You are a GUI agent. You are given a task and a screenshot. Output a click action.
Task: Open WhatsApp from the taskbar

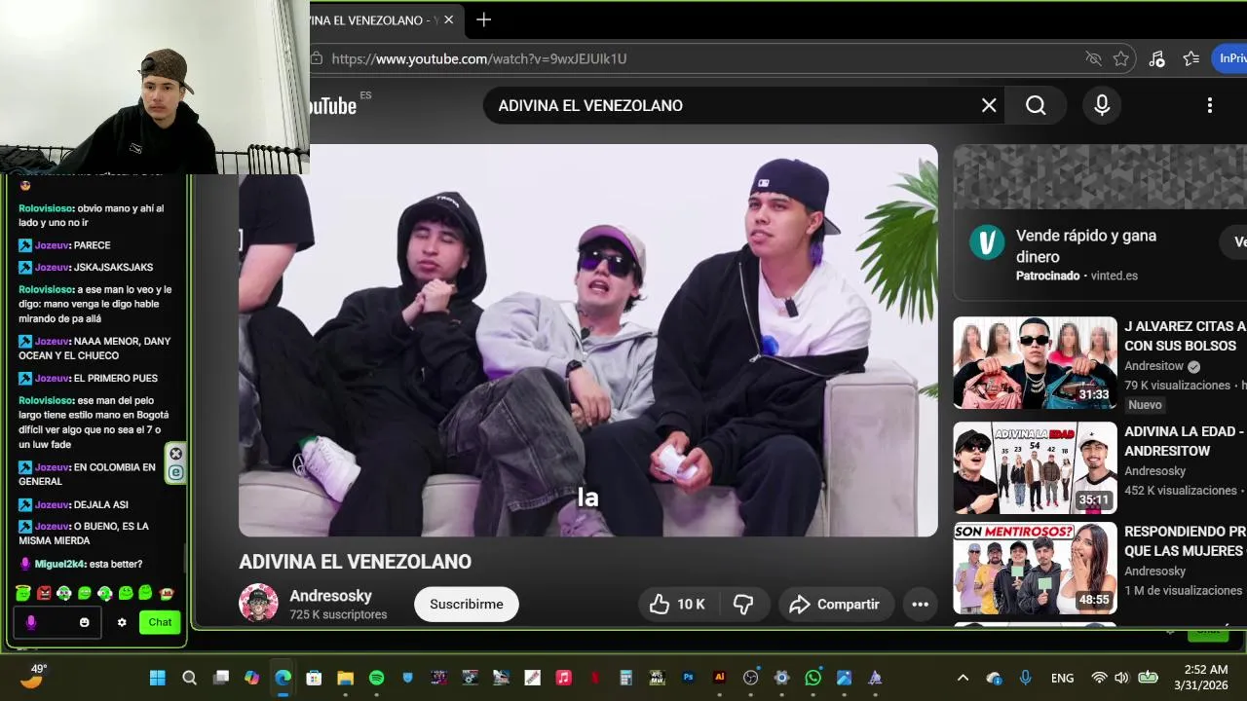tap(812, 678)
